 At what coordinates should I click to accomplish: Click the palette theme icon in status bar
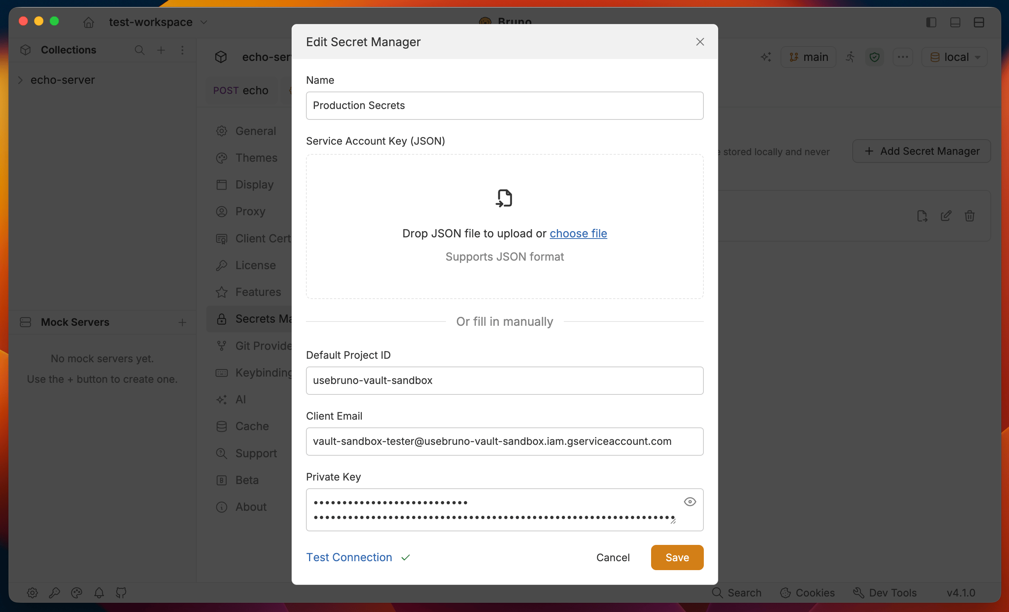(76, 593)
